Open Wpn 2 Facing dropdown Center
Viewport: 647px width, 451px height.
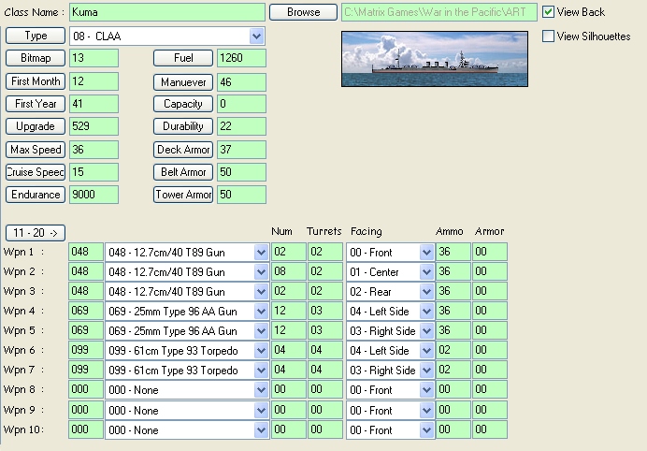(390, 272)
